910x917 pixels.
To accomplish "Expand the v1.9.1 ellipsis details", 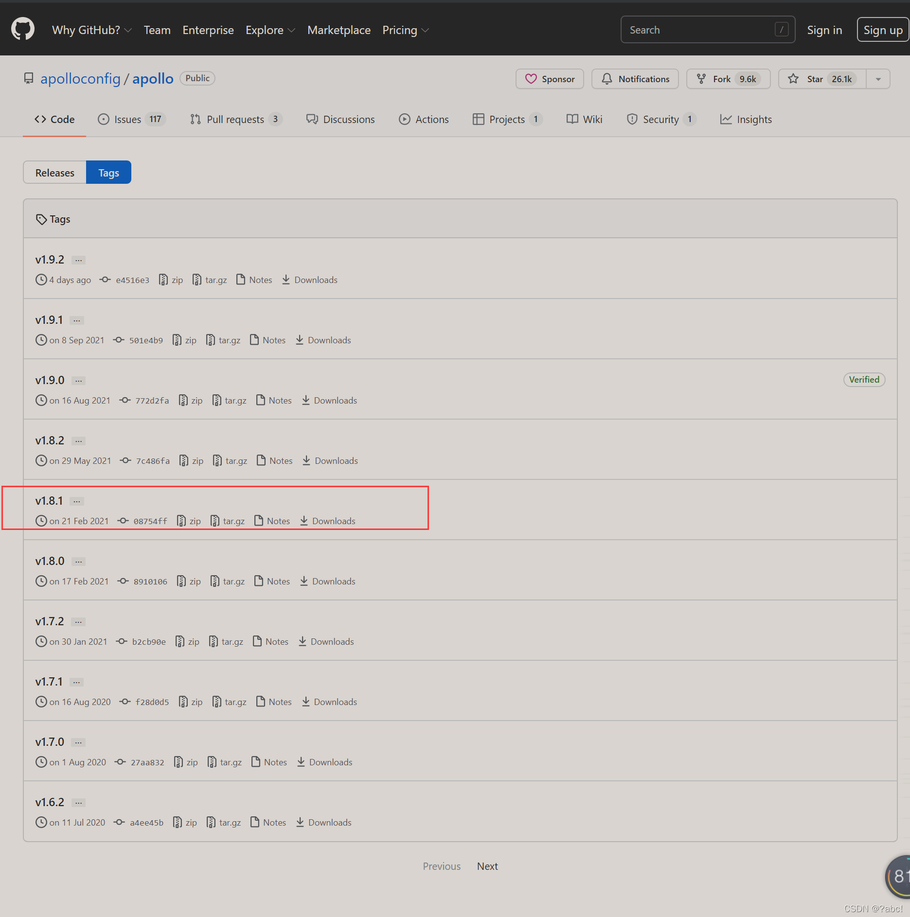I will coord(76,320).
